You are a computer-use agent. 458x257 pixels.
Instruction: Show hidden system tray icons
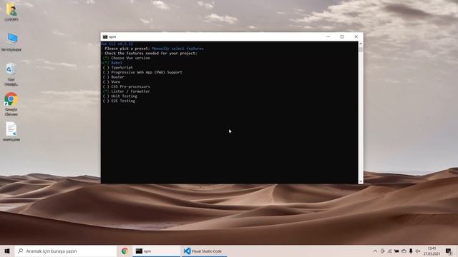(x=375, y=251)
